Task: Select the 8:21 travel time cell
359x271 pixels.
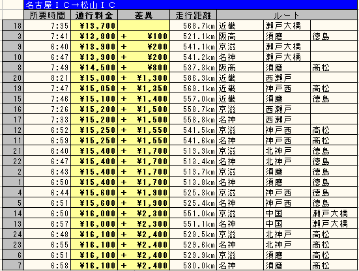Action: [47, 78]
